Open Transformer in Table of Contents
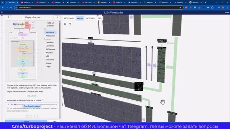Viewport: 230px width, 129px height. 50,60
